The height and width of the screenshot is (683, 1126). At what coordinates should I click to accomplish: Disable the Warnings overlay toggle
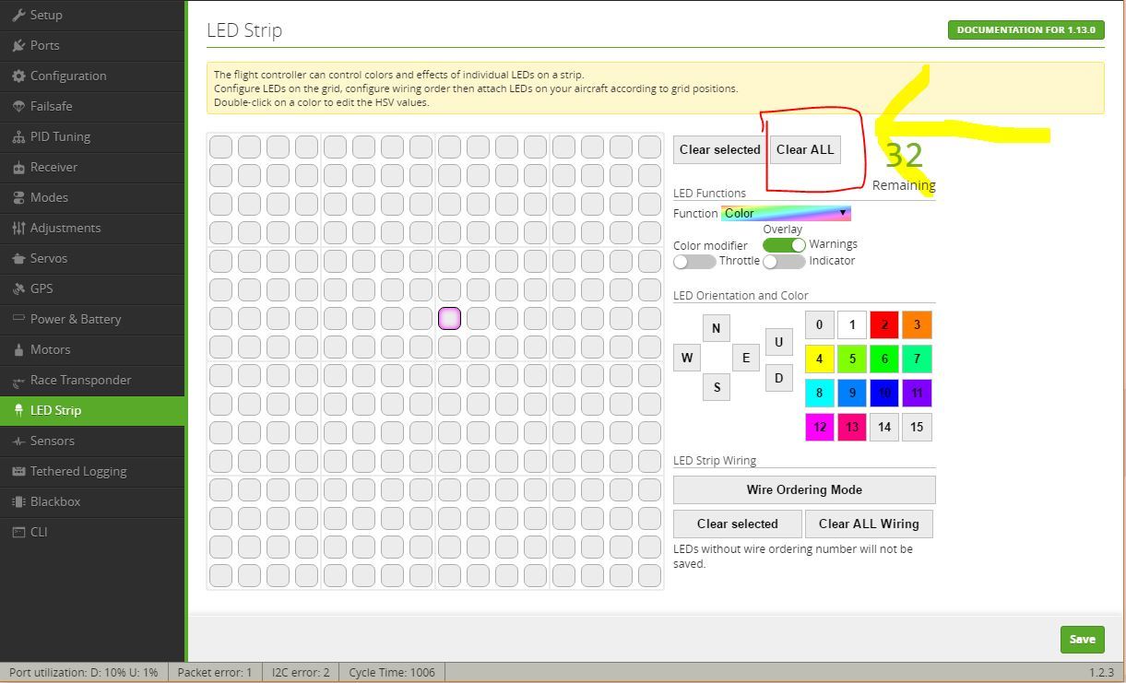tap(784, 244)
